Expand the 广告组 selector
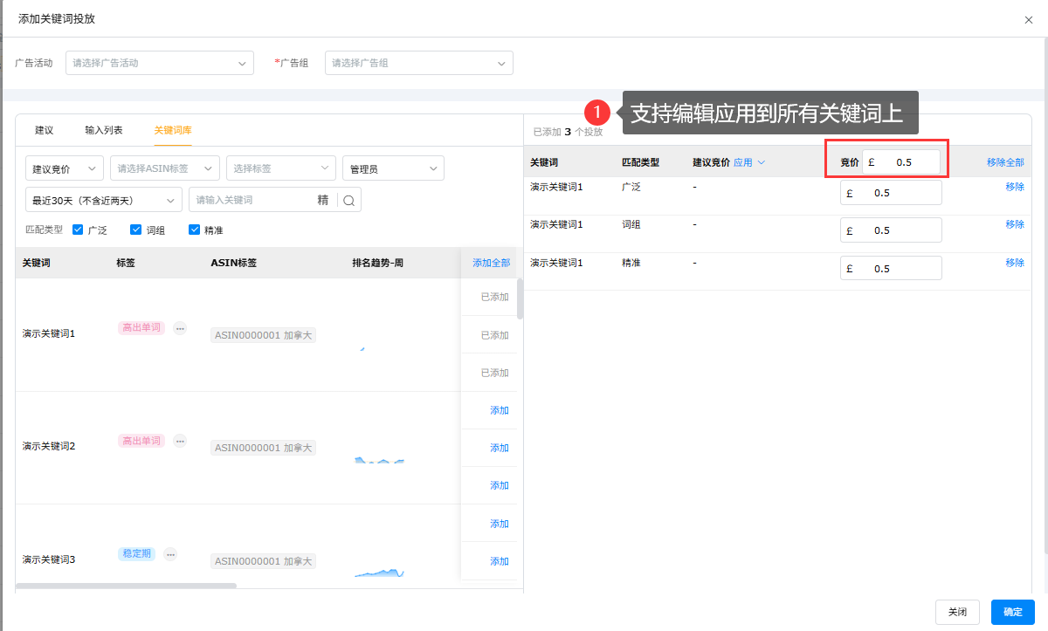Image resolution: width=1048 pixels, height=631 pixels. point(418,63)
